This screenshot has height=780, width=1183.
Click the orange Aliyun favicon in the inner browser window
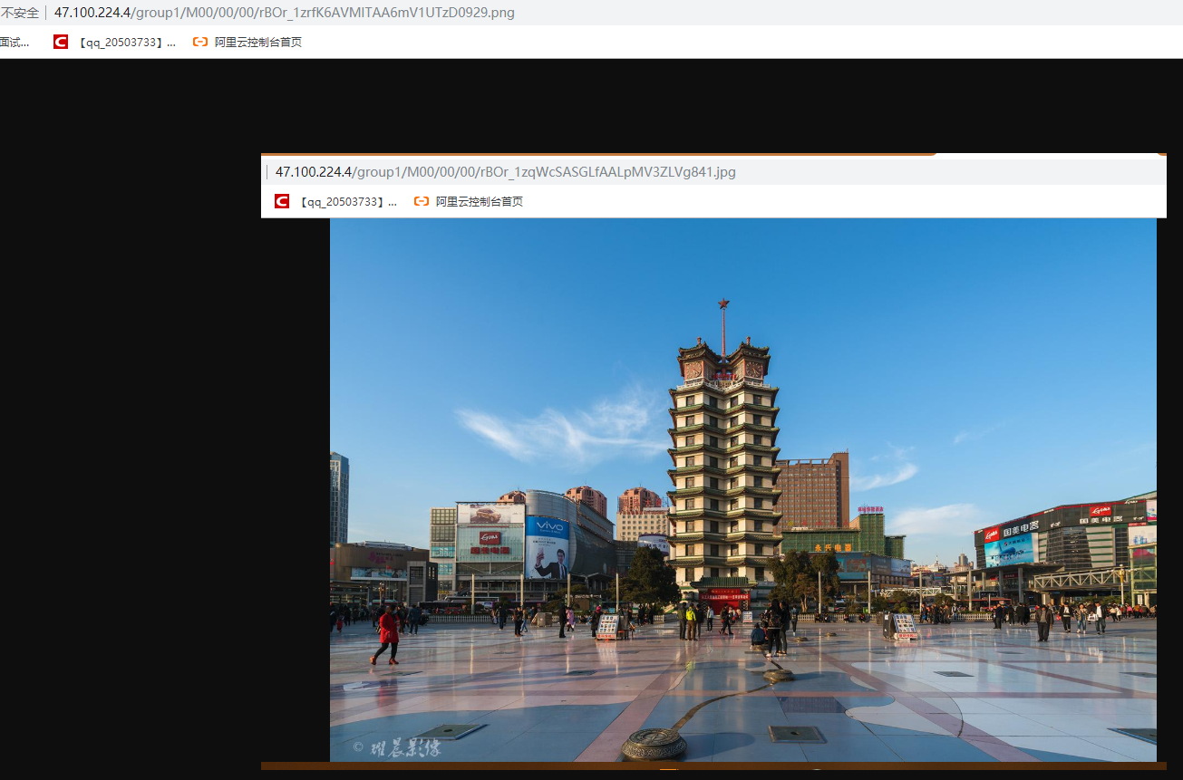coord(422,201)
